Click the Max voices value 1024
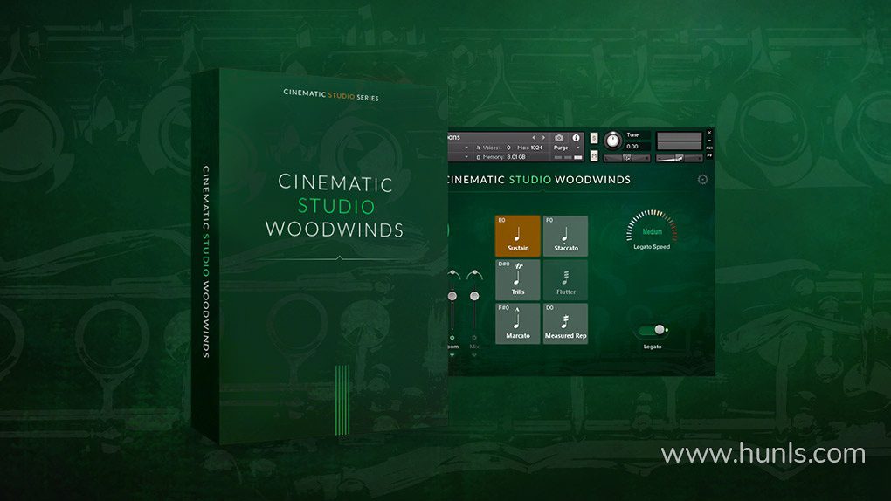This screenshot has height=501, width=891. coord(536,148)
